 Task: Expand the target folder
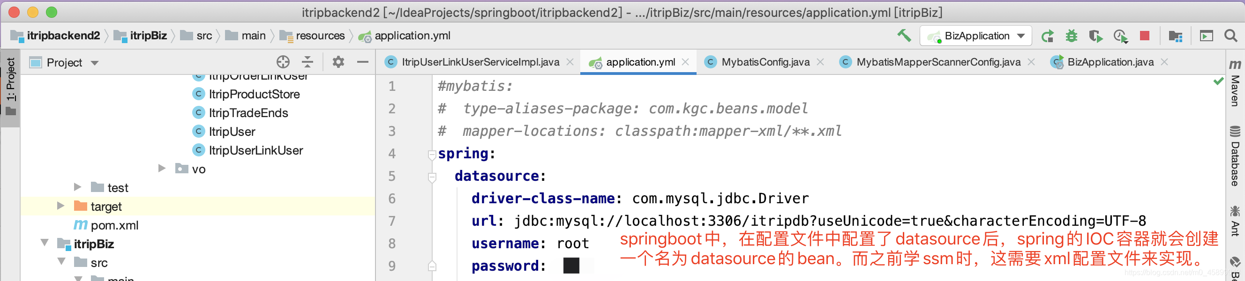[x=60, y=206]
